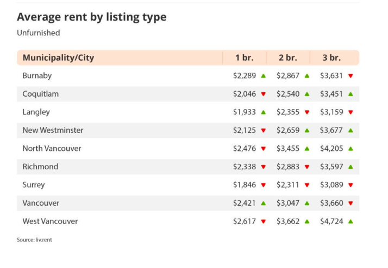Screen dimensions: 388x268
Task: Open the liv.rent source link
Action: tap(44, 240)
